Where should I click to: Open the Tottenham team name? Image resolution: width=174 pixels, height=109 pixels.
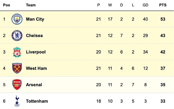[37, 101]
